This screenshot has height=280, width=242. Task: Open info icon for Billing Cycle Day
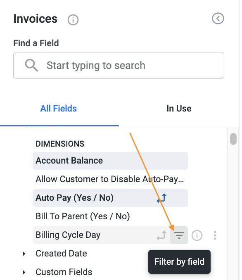pos(197,235)
